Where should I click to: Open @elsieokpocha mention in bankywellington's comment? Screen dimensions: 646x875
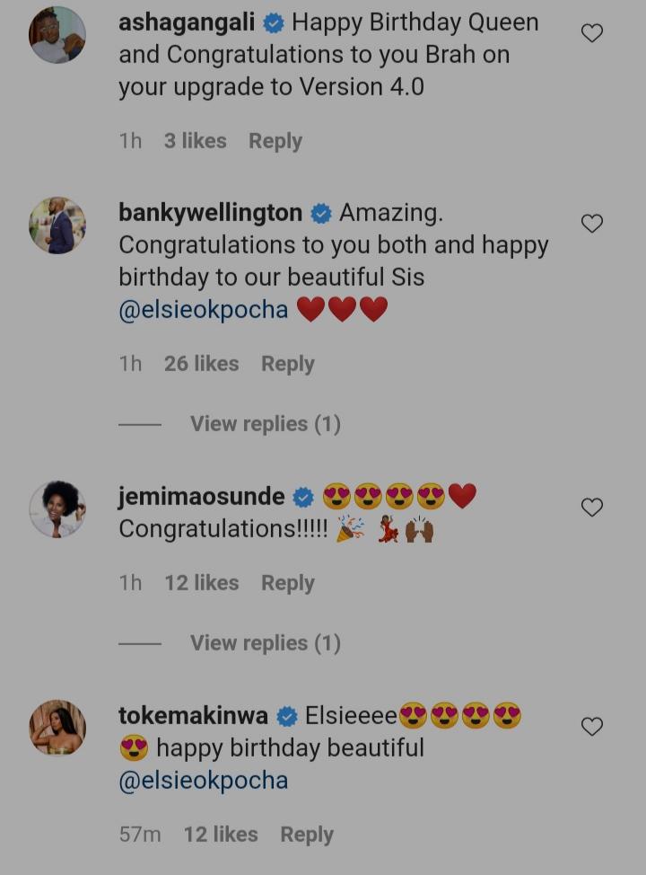click(203, 310)
